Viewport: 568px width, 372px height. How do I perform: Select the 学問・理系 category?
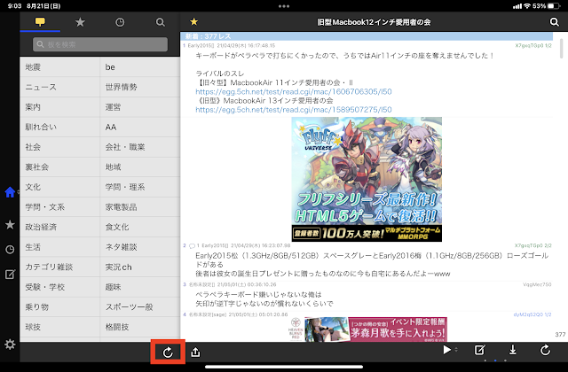click(140, 187)
